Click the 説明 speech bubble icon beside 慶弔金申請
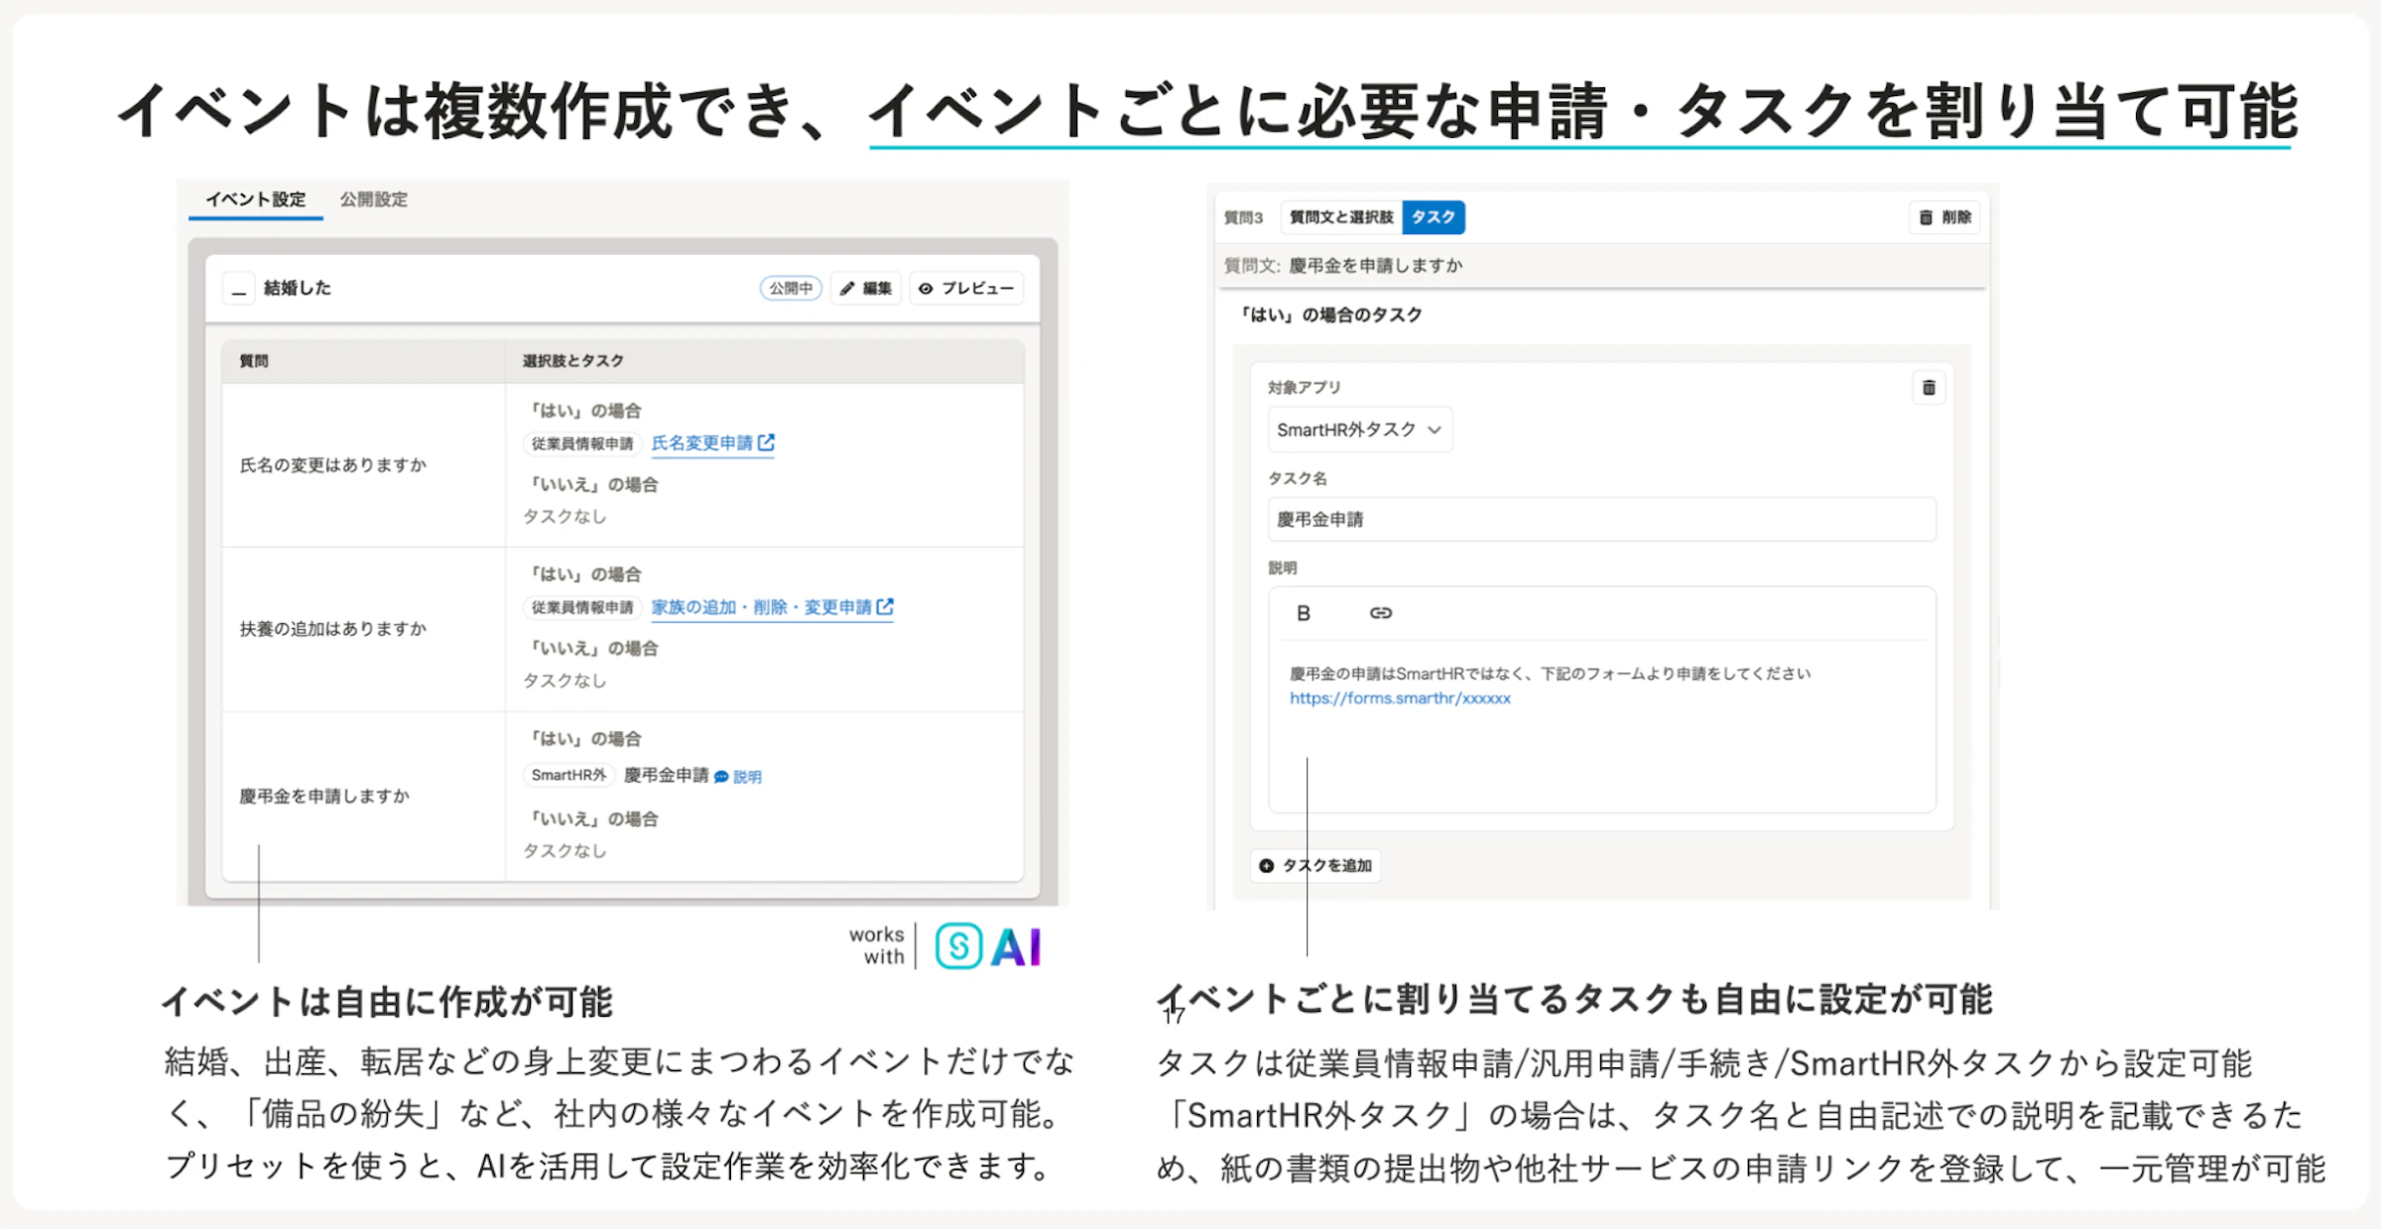The image size is (2381, 1229). pos(721,776)
